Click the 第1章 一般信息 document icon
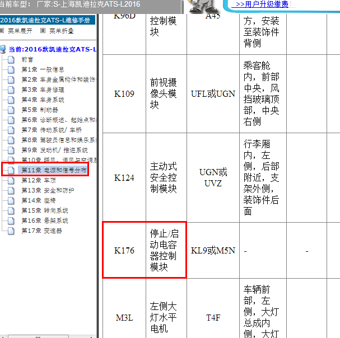Viewport: 340px width, 338px height. (11, 70)
